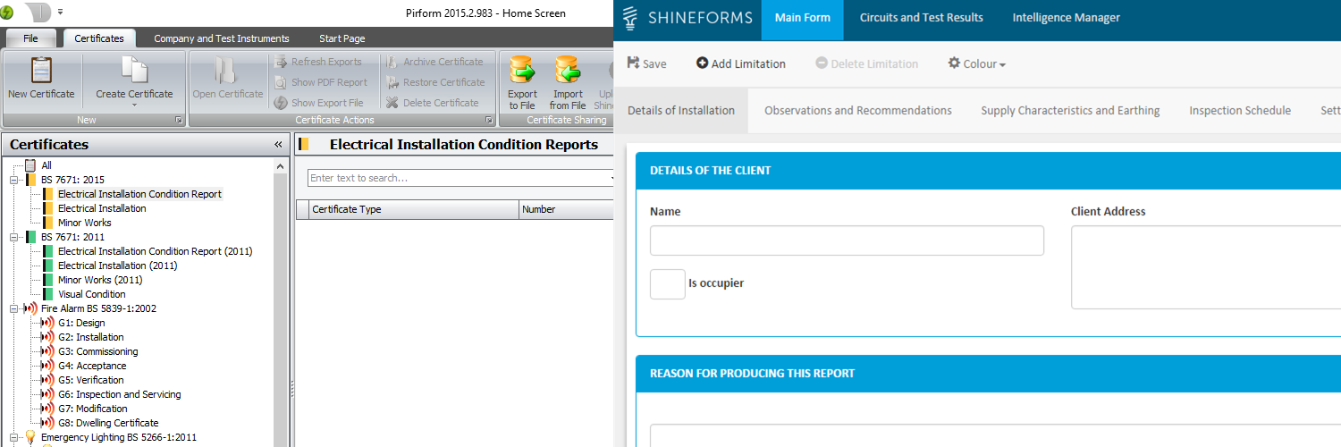Select G1: Design fire alarm certificate
Screen dimensions: 1341x447
click(81, 323)
